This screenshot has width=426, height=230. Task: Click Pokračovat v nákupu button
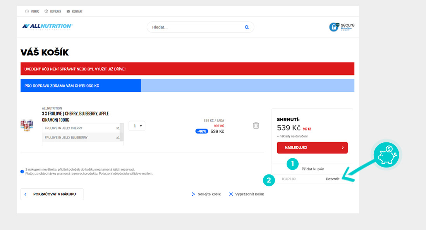(x=52, y=194)
